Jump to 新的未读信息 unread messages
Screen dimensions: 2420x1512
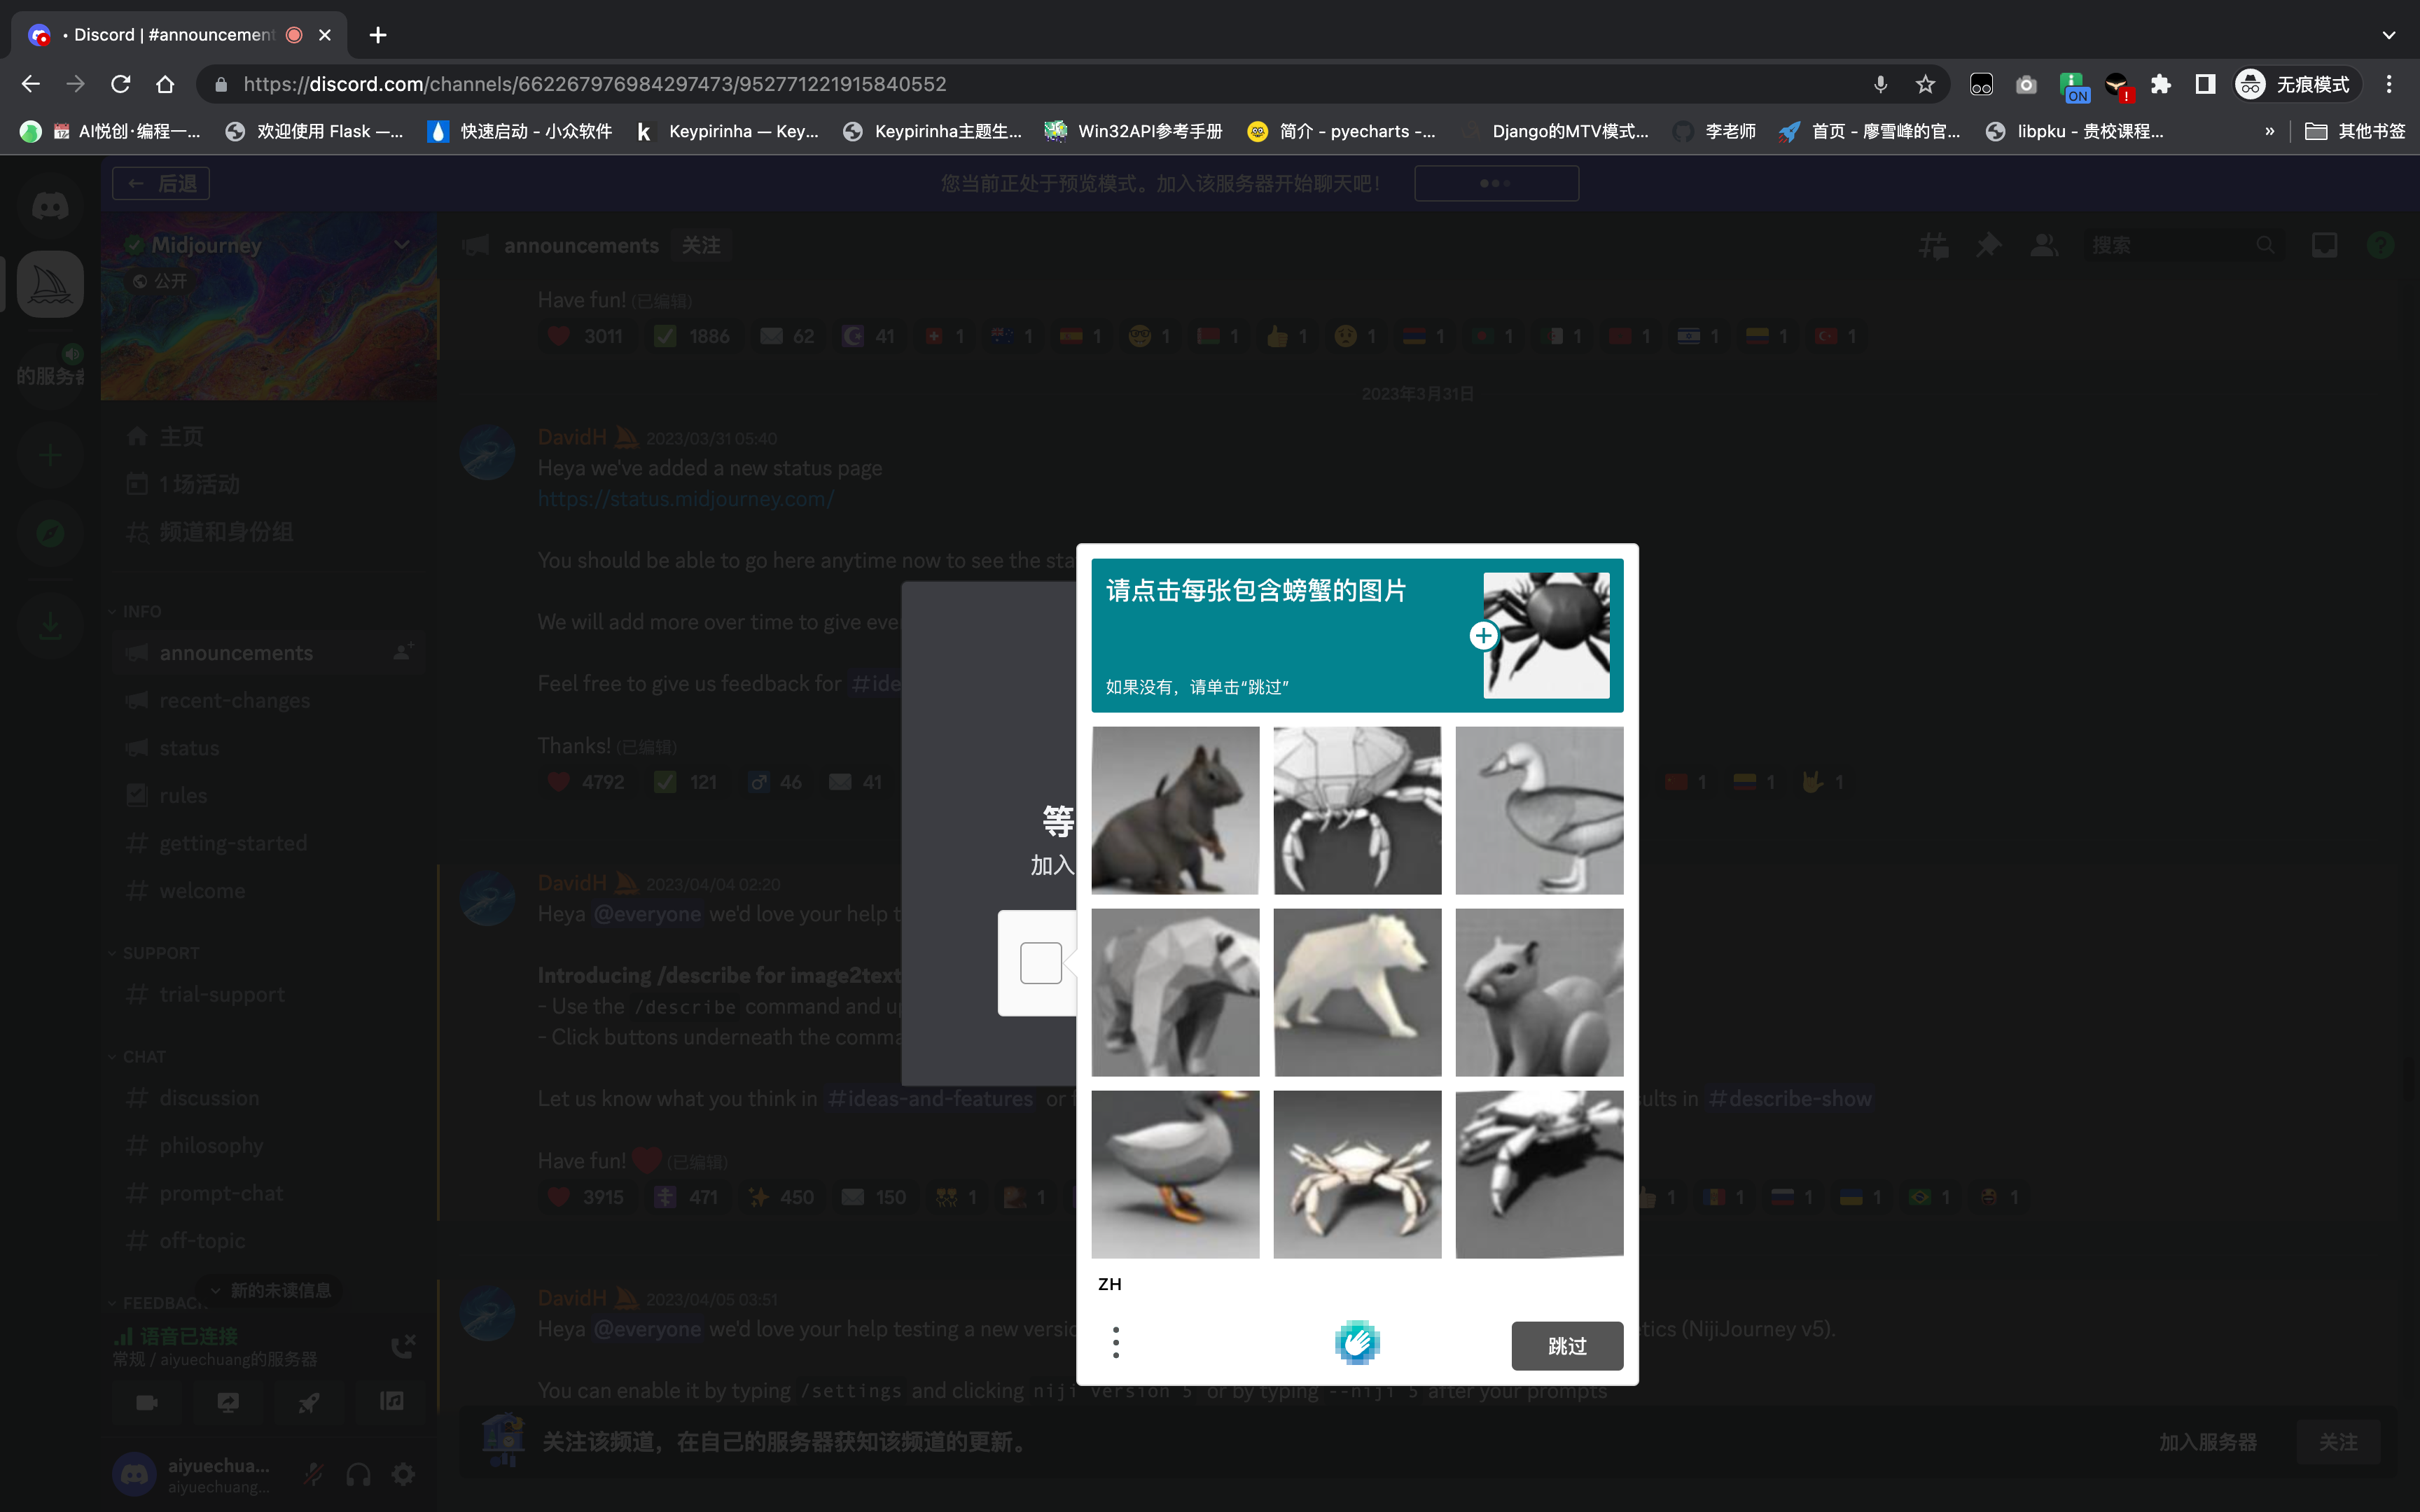(269, 1290)
